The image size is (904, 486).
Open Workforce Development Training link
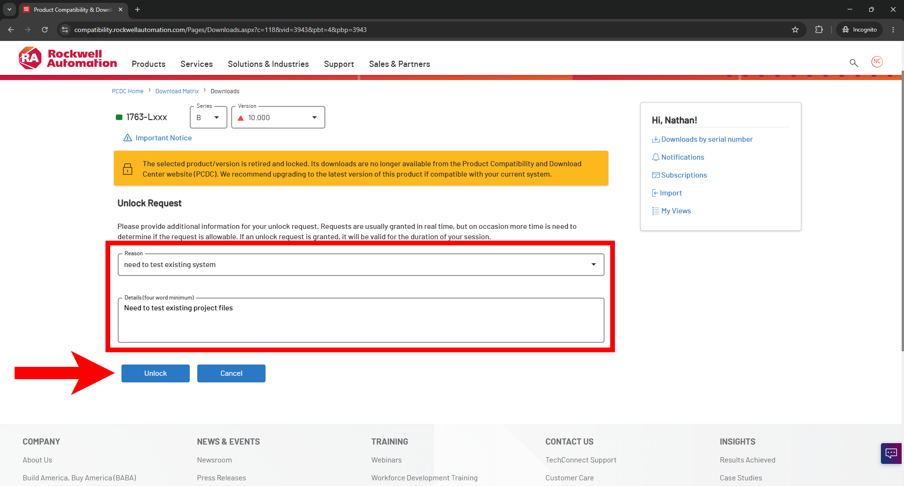coord(424,478)
